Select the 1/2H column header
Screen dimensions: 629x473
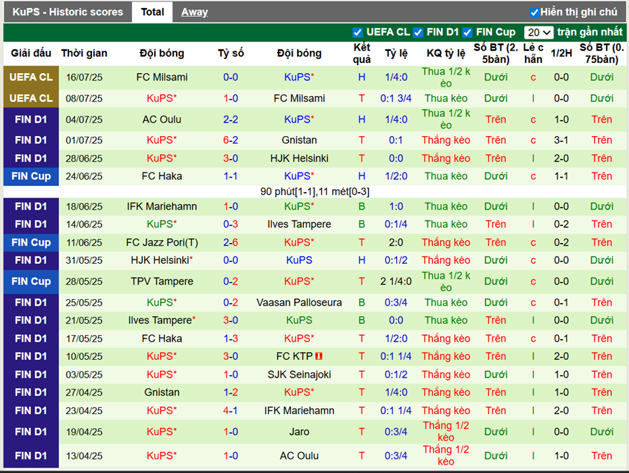point(561,53)
